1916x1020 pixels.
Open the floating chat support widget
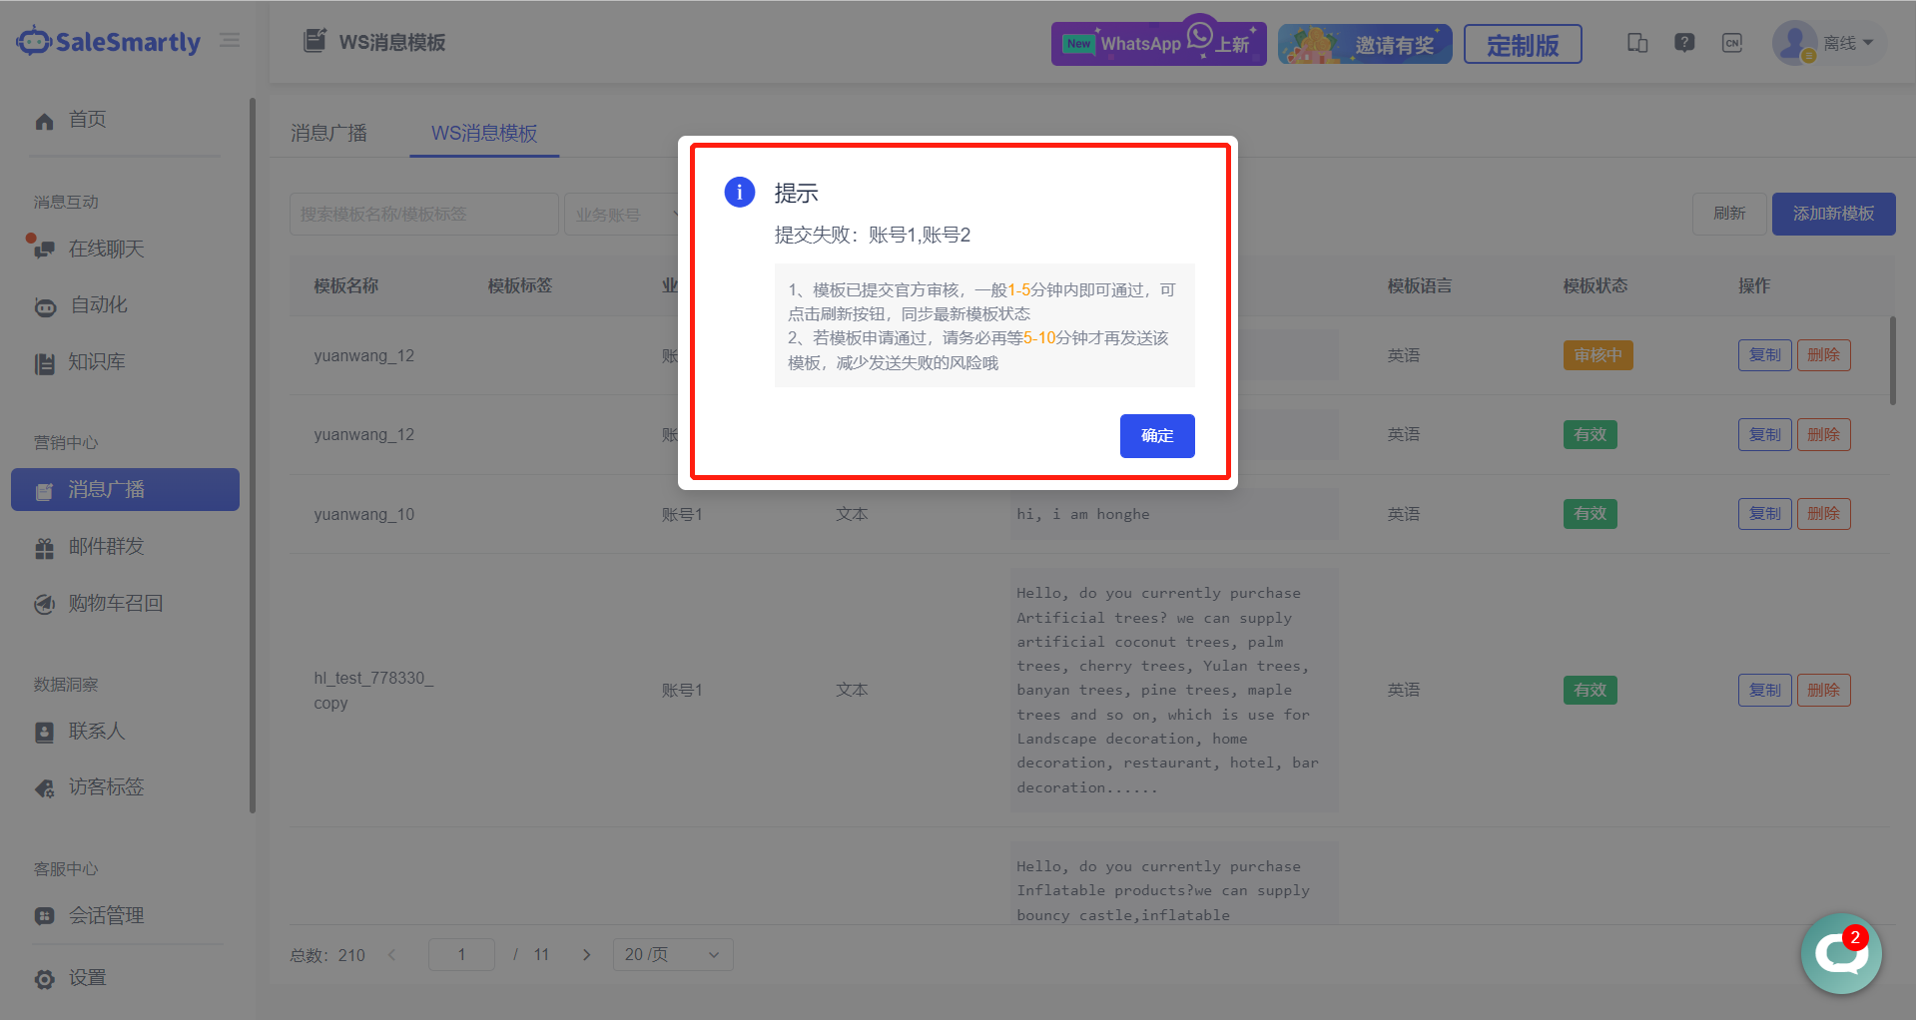tap(1840, 954)
